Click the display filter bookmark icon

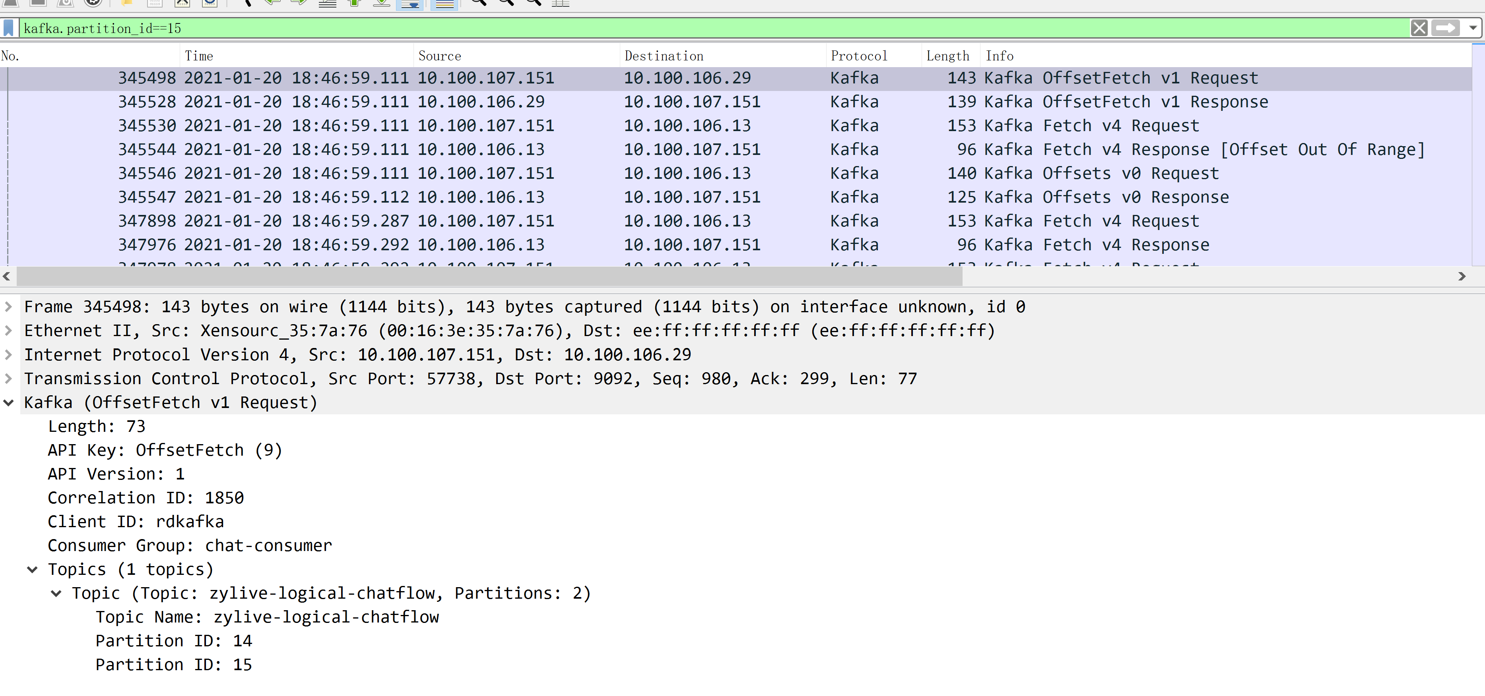click(x=9, y=28)
